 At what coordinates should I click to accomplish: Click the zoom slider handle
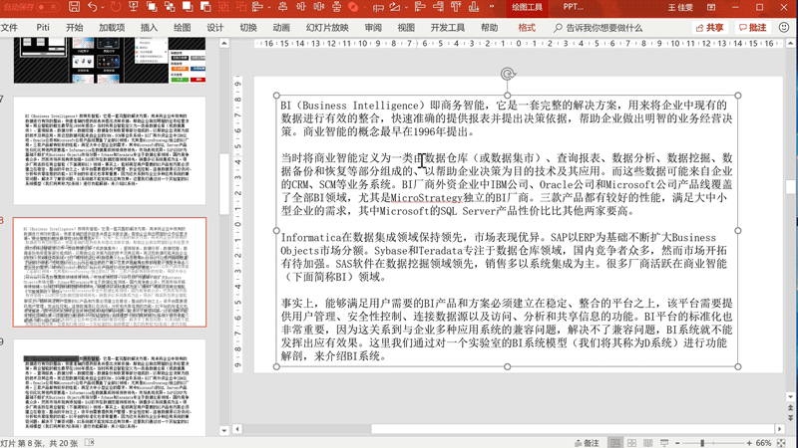(702, 443)
